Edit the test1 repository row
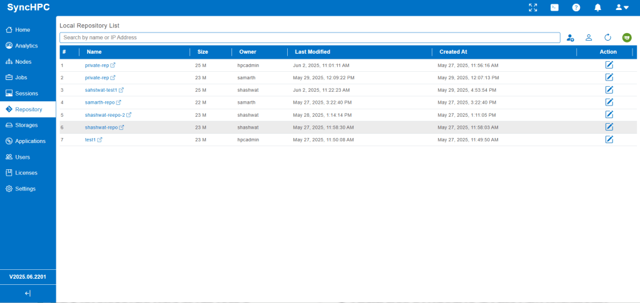 (x=609, y=139)
